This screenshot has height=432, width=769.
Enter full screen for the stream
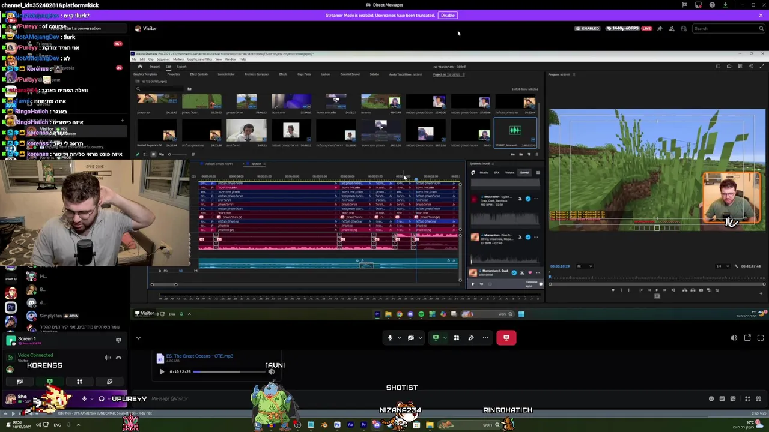pyautogui.click(x=761, y=338)
